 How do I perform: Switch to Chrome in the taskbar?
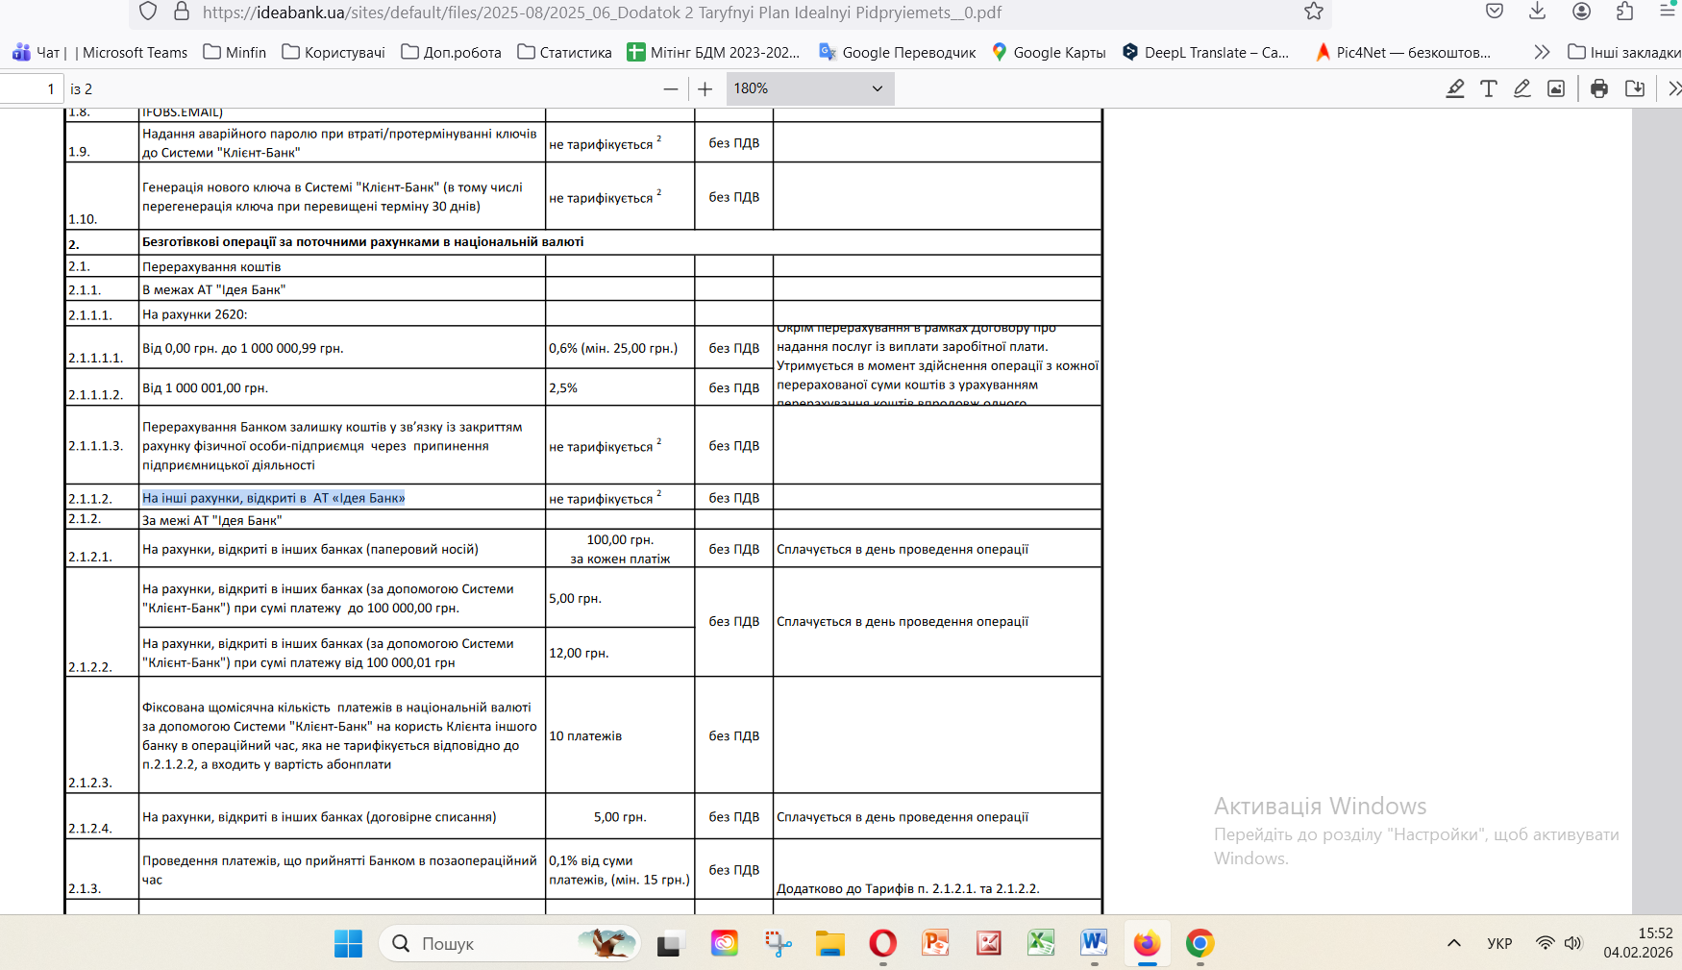coord(1200,944)
